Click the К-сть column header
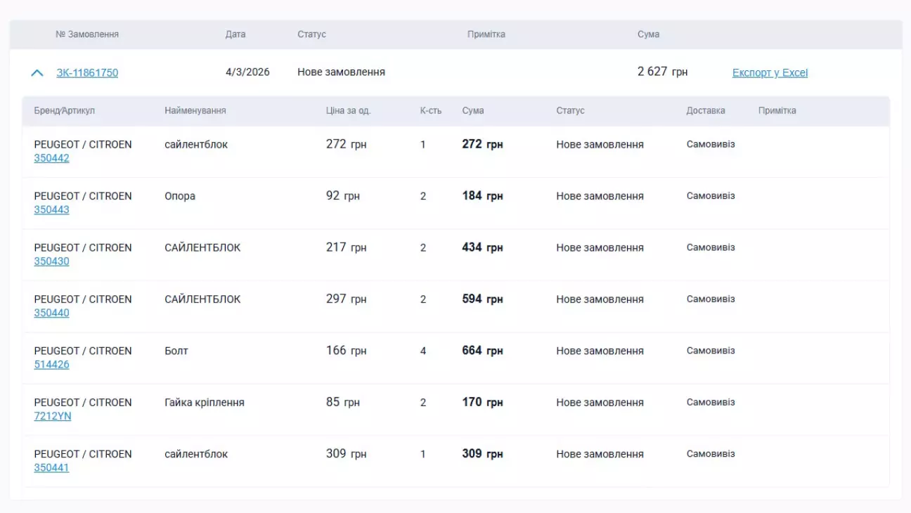 coord(431,111)
